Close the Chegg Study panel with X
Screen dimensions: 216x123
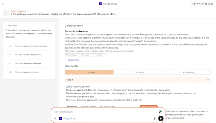[x=3, y=4]
